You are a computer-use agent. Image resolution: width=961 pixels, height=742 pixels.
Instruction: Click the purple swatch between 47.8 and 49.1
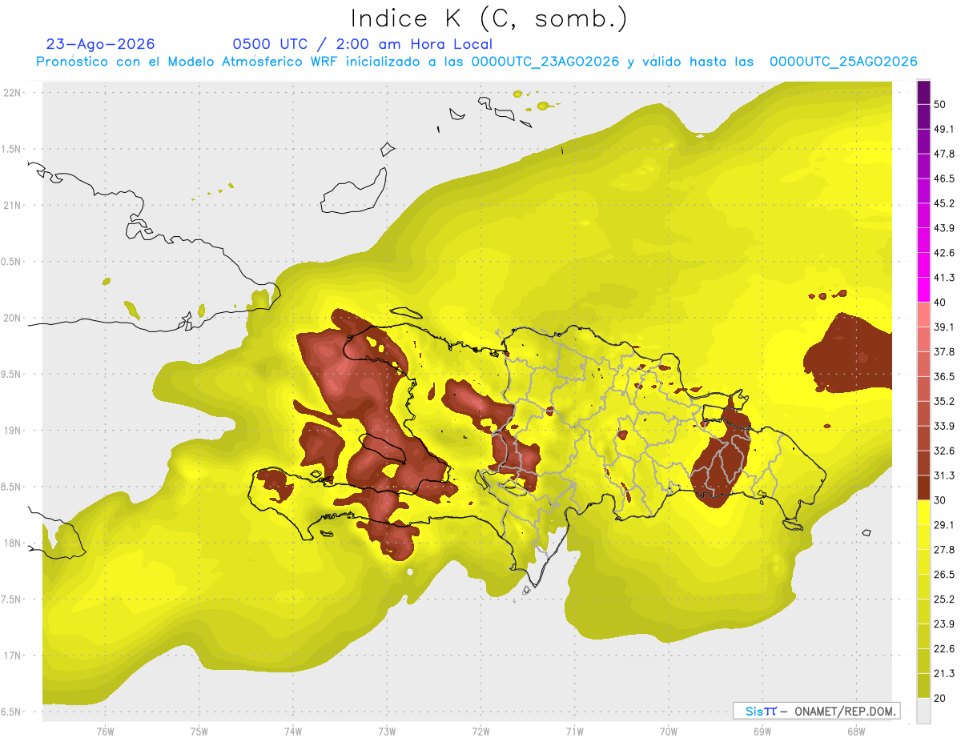[x=923, y=142]
